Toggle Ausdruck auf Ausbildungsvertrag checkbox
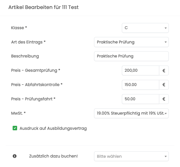This screenshot has width=180, height=167. (15, 128)
